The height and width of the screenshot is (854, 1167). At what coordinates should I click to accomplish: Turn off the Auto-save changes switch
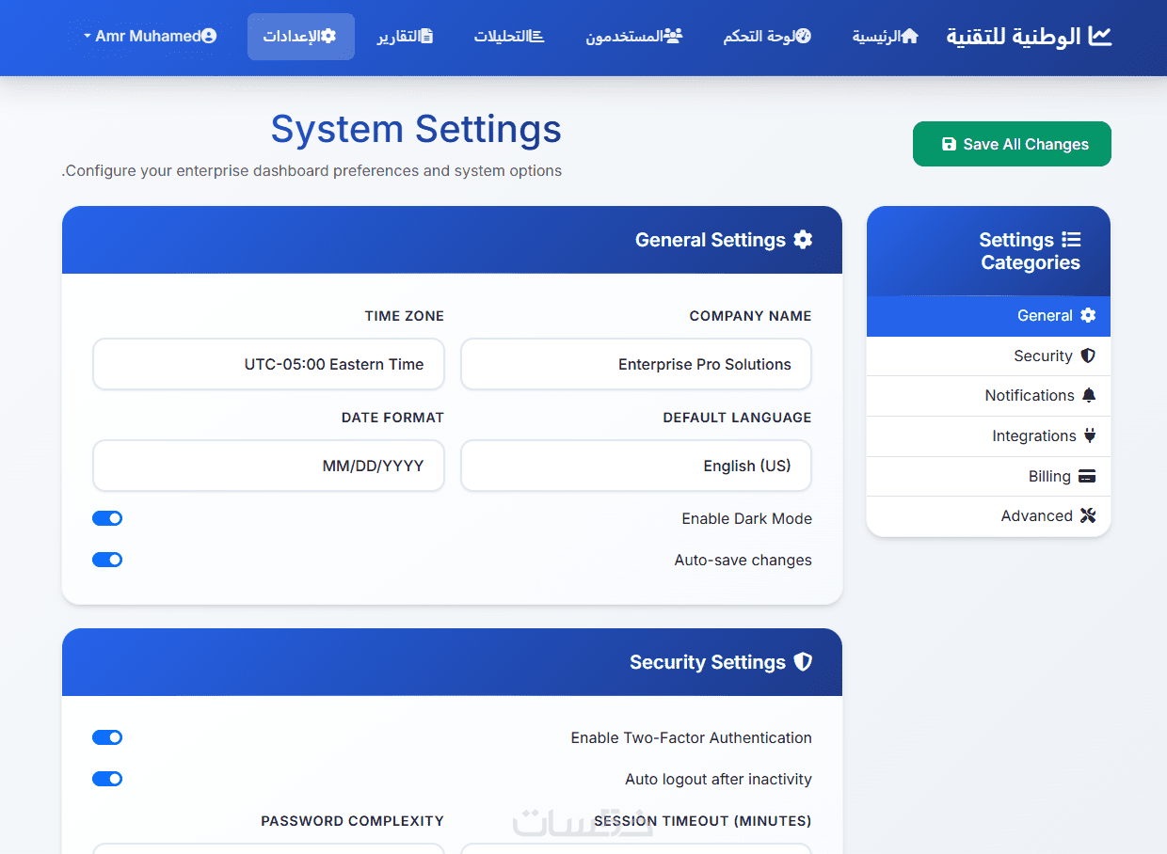[x=107, y=560]
